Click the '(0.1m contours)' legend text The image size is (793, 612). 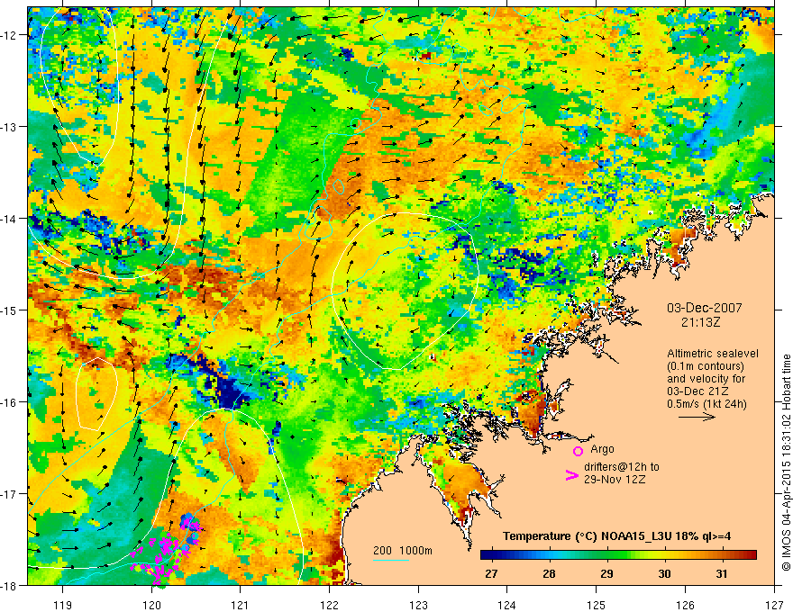(706, 366)
